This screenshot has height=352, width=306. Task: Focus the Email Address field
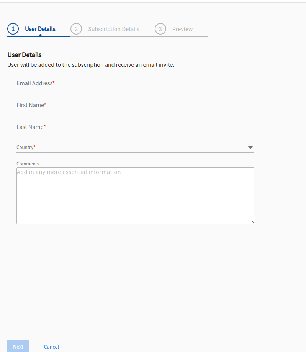point(135,83)
